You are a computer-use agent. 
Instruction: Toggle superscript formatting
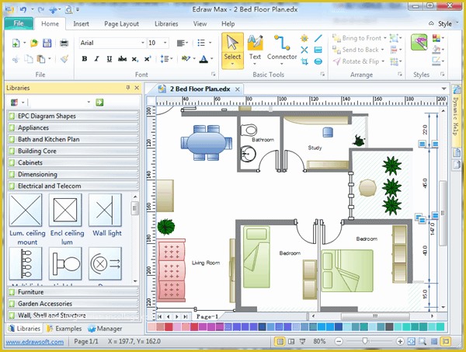click(x=148, y=59)
